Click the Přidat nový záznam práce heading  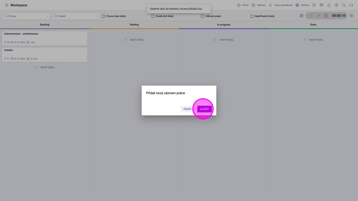coord(166,93)
